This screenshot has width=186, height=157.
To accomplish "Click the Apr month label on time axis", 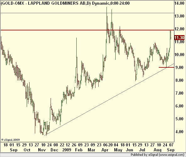I will pyautogui.click(x=105, y=150).
